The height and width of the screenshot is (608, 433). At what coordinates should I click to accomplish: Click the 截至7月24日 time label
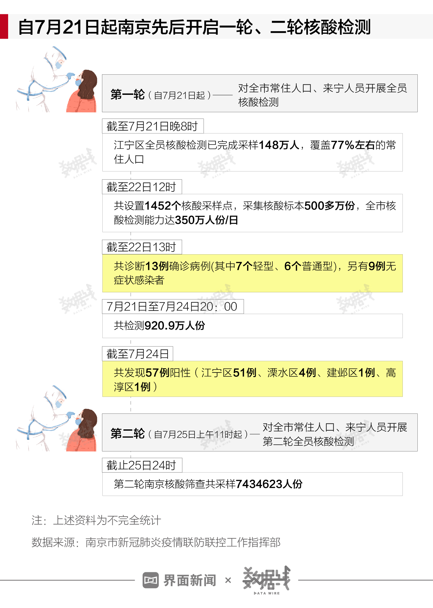[x=137, y=354]
